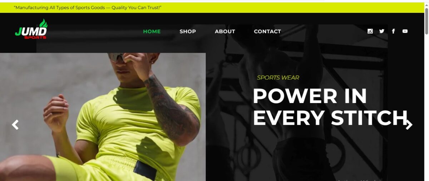Open the Instagram social icon
The image size is (429, 181).
point(370,31)
